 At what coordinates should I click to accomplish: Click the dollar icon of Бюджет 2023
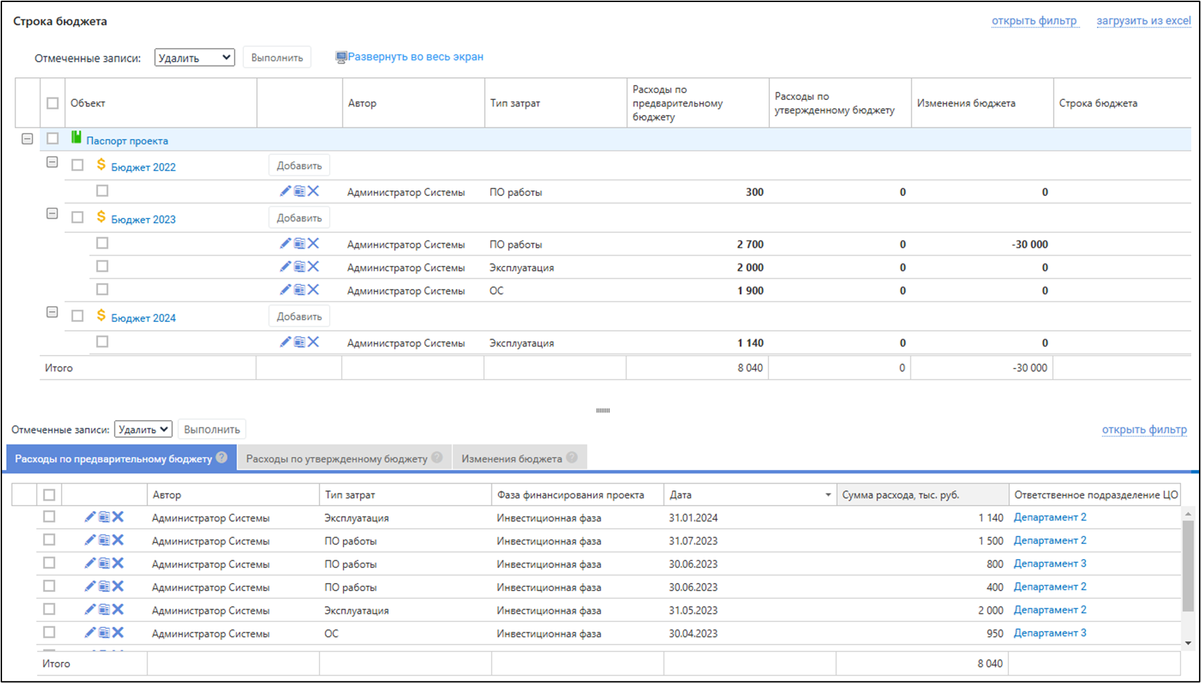pyautogui.click(x=101, y=217)
